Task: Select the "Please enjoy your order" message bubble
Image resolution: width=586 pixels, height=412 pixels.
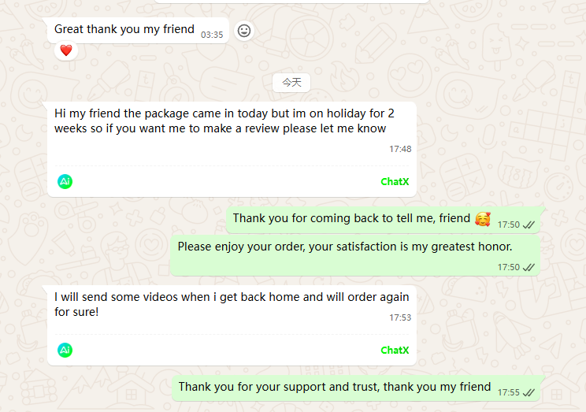Action: (x=344, y=247)
